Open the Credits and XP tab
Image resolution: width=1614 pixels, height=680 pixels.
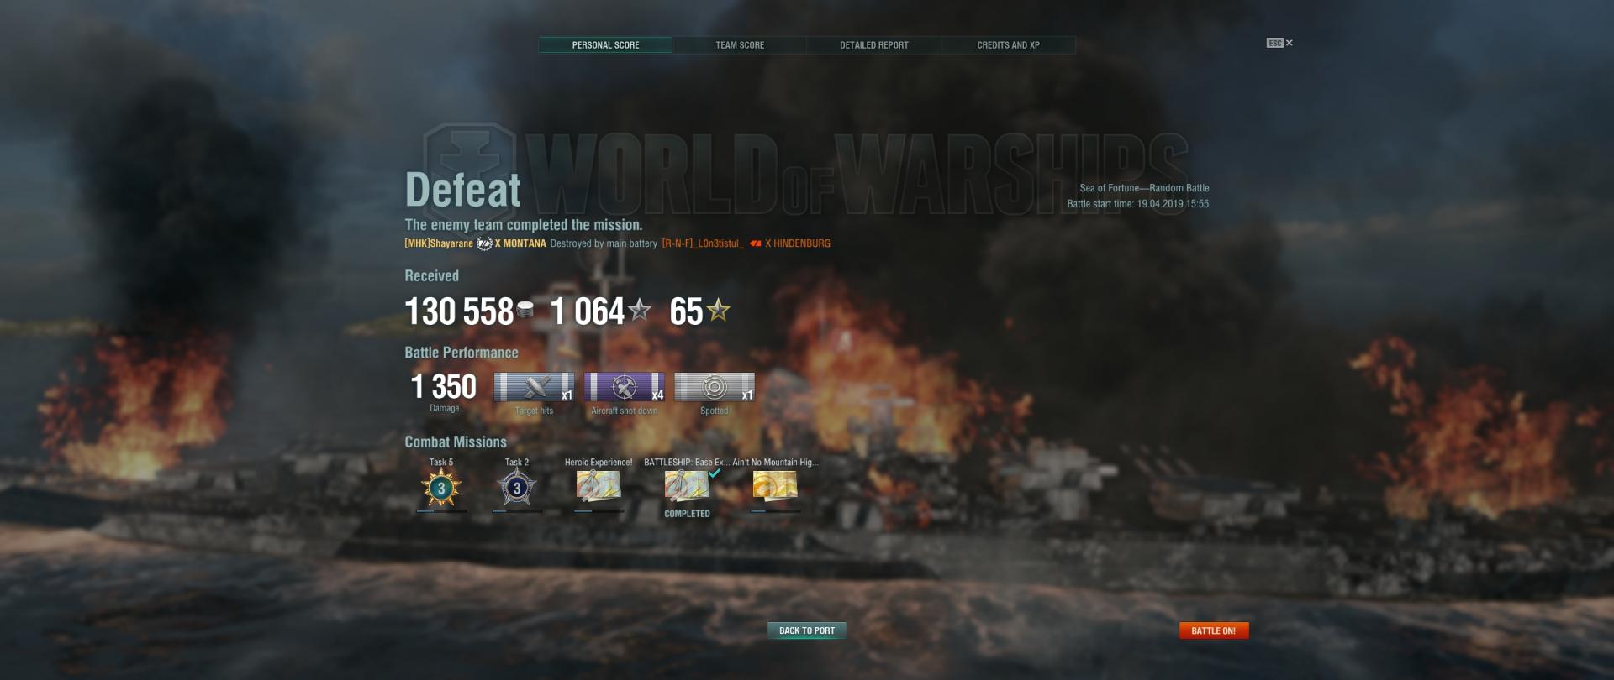1008,45
